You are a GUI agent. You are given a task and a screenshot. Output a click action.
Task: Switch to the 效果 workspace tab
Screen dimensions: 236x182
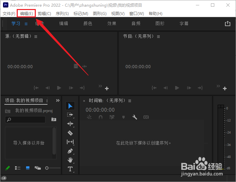[x=112, y=23]
